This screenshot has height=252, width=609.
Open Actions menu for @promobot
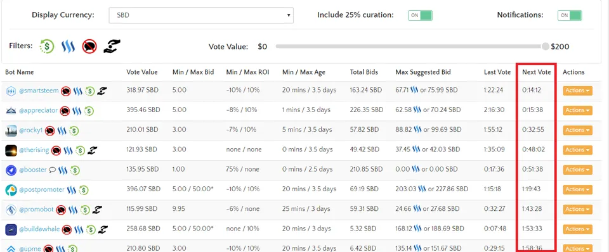[577, 209]
